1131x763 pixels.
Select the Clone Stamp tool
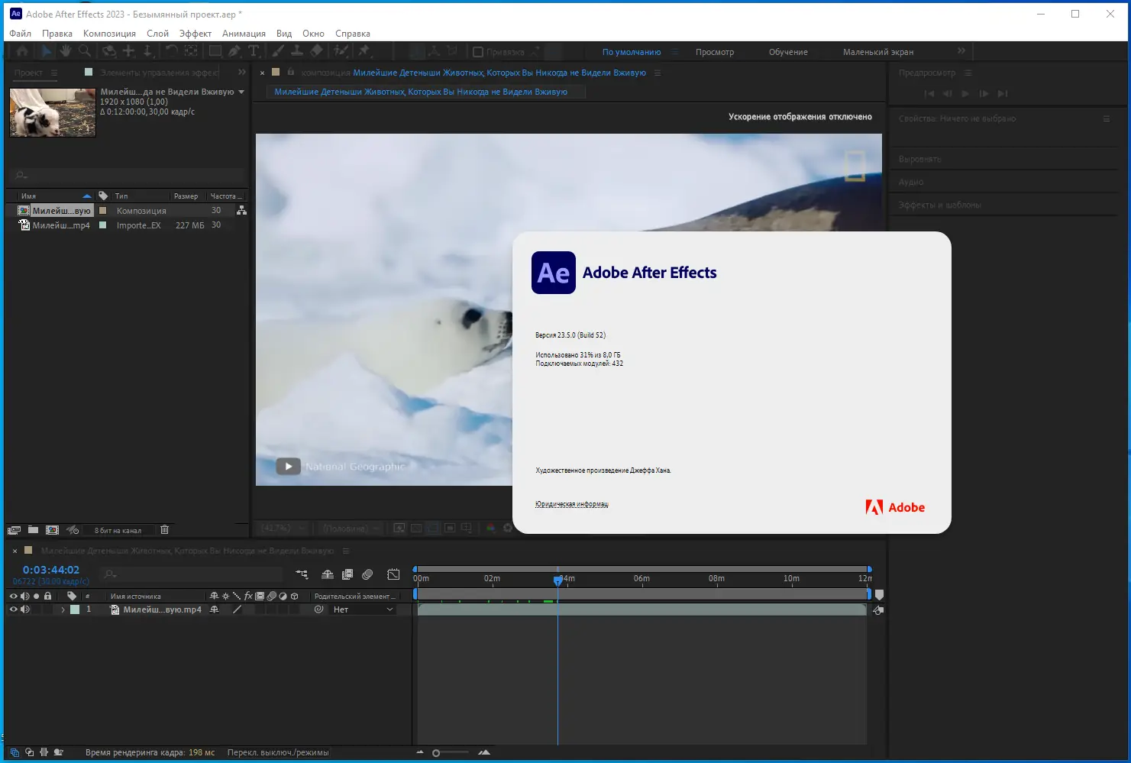coord(297,50)
